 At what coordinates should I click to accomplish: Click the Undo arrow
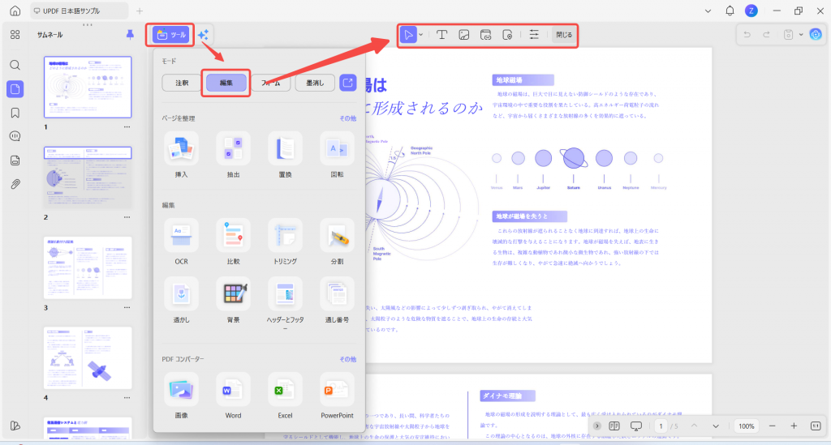(x=747, y=35)
